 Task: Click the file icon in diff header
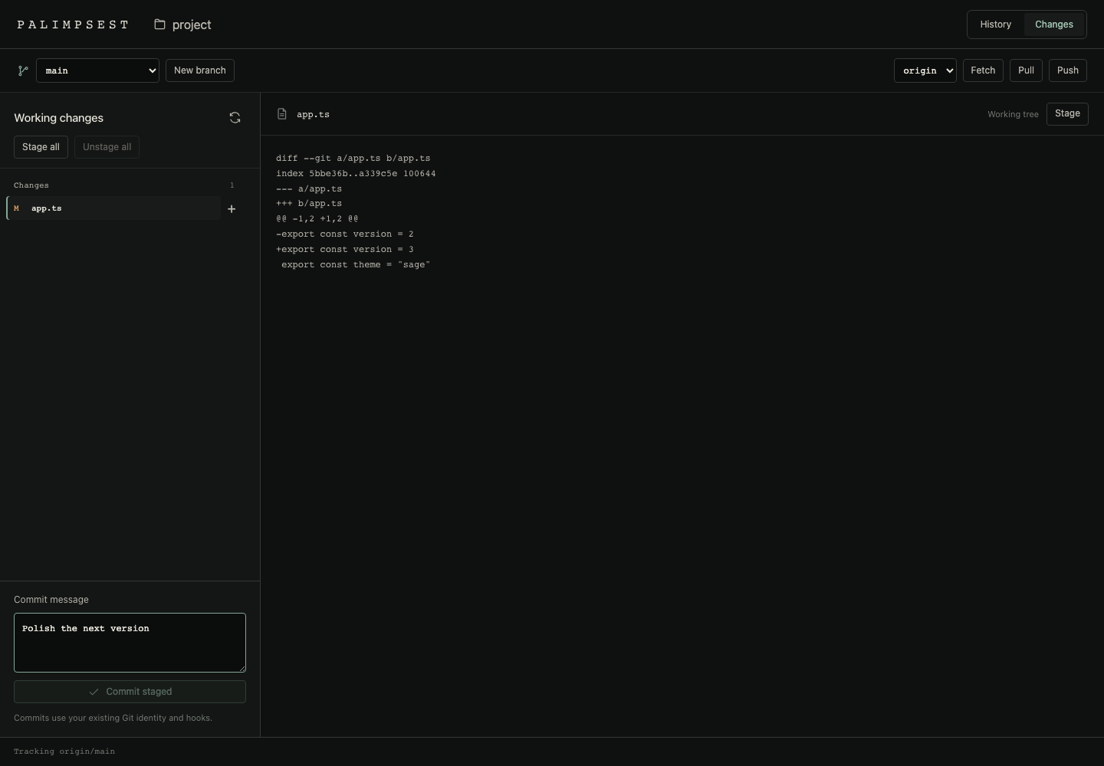(282, 114)
